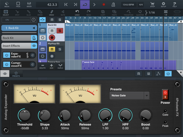Screen dimensions: 183x137
Task: Disable solo on Rock Kit track
Action: [x=60, y=31]
